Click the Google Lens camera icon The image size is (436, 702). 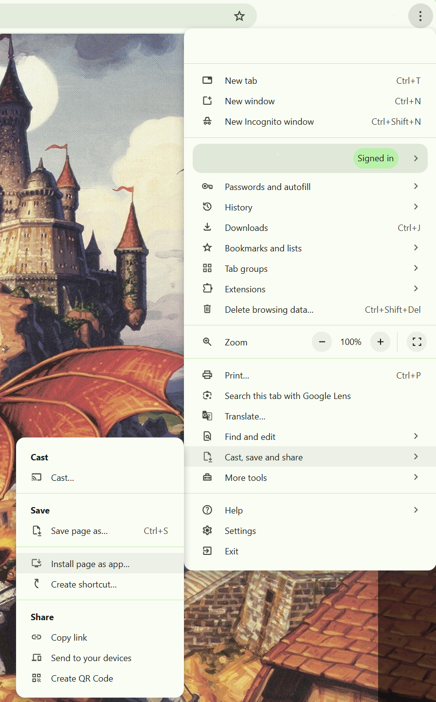click(x=207, y=395)
